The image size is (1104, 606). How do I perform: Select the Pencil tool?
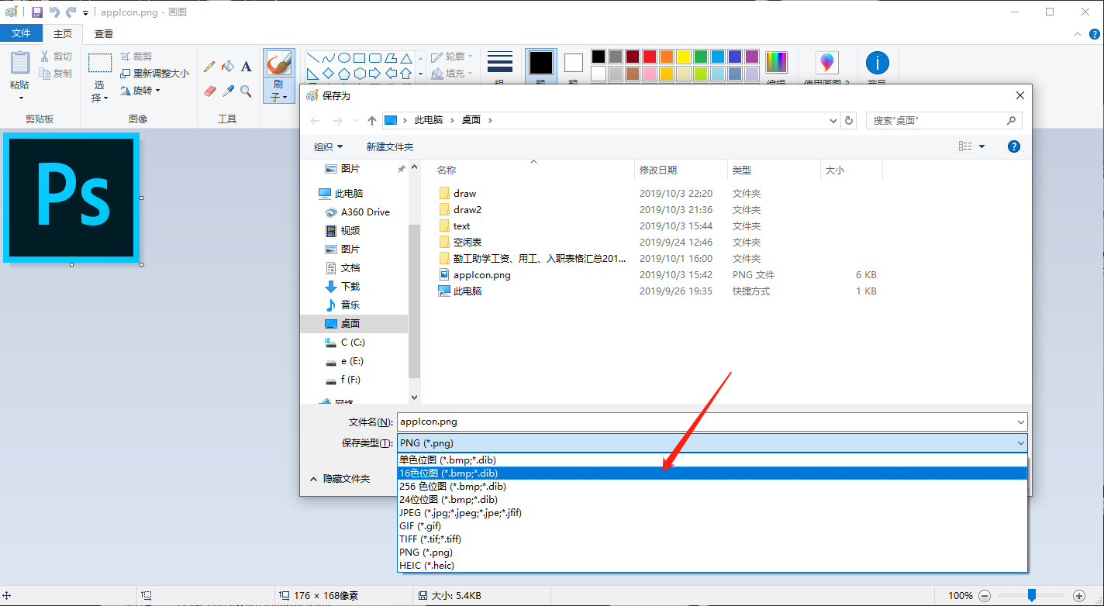click(x=209, y=67)
